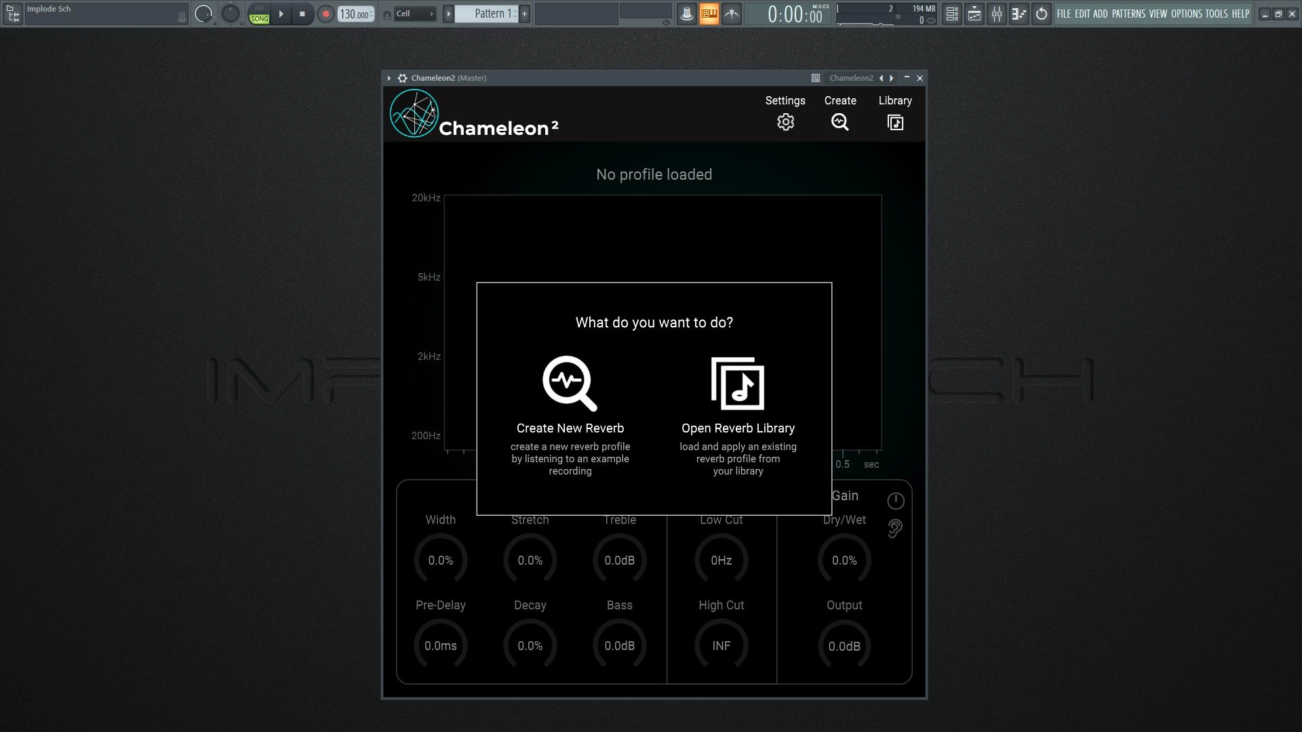Open the HELP menu

point(1240,14)
